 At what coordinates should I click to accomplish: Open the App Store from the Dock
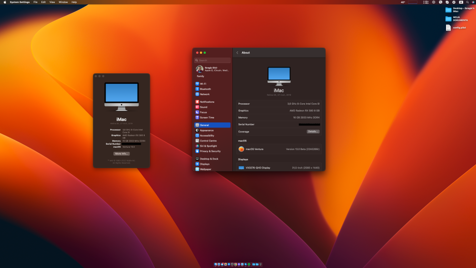[229, 264]
